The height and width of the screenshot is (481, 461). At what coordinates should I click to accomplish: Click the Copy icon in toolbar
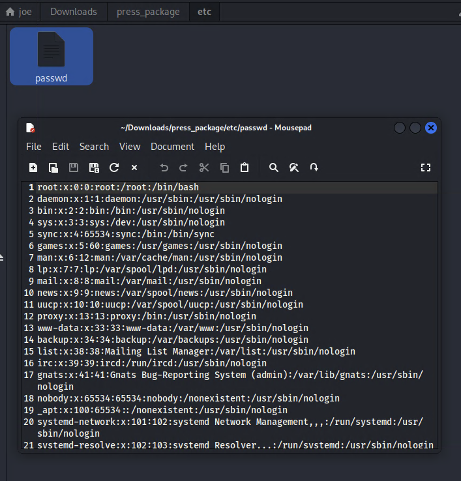click(x=225, y=168)
